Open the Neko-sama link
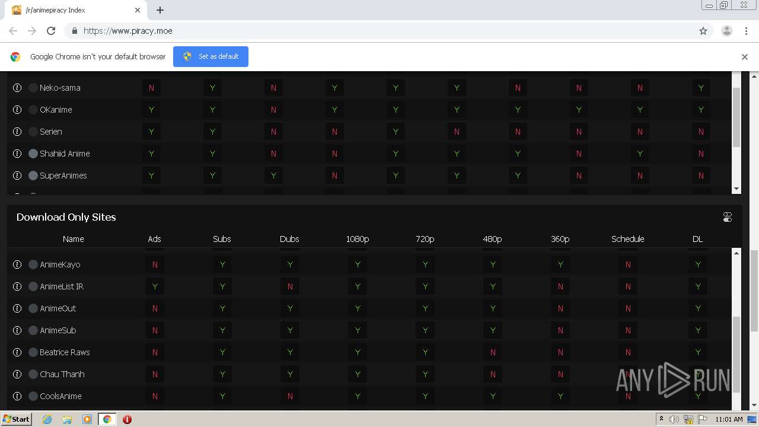 [x=60, y=88]
